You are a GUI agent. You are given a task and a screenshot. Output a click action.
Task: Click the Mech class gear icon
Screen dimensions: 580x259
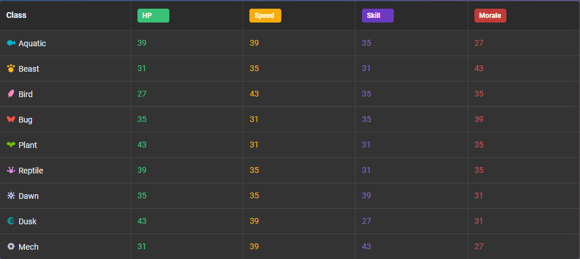(10, 247)
